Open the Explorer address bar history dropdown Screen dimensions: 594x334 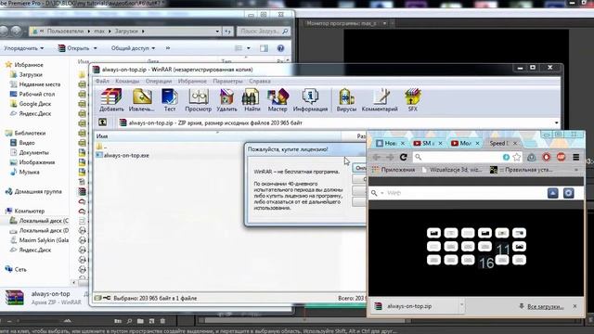point(217,31)
